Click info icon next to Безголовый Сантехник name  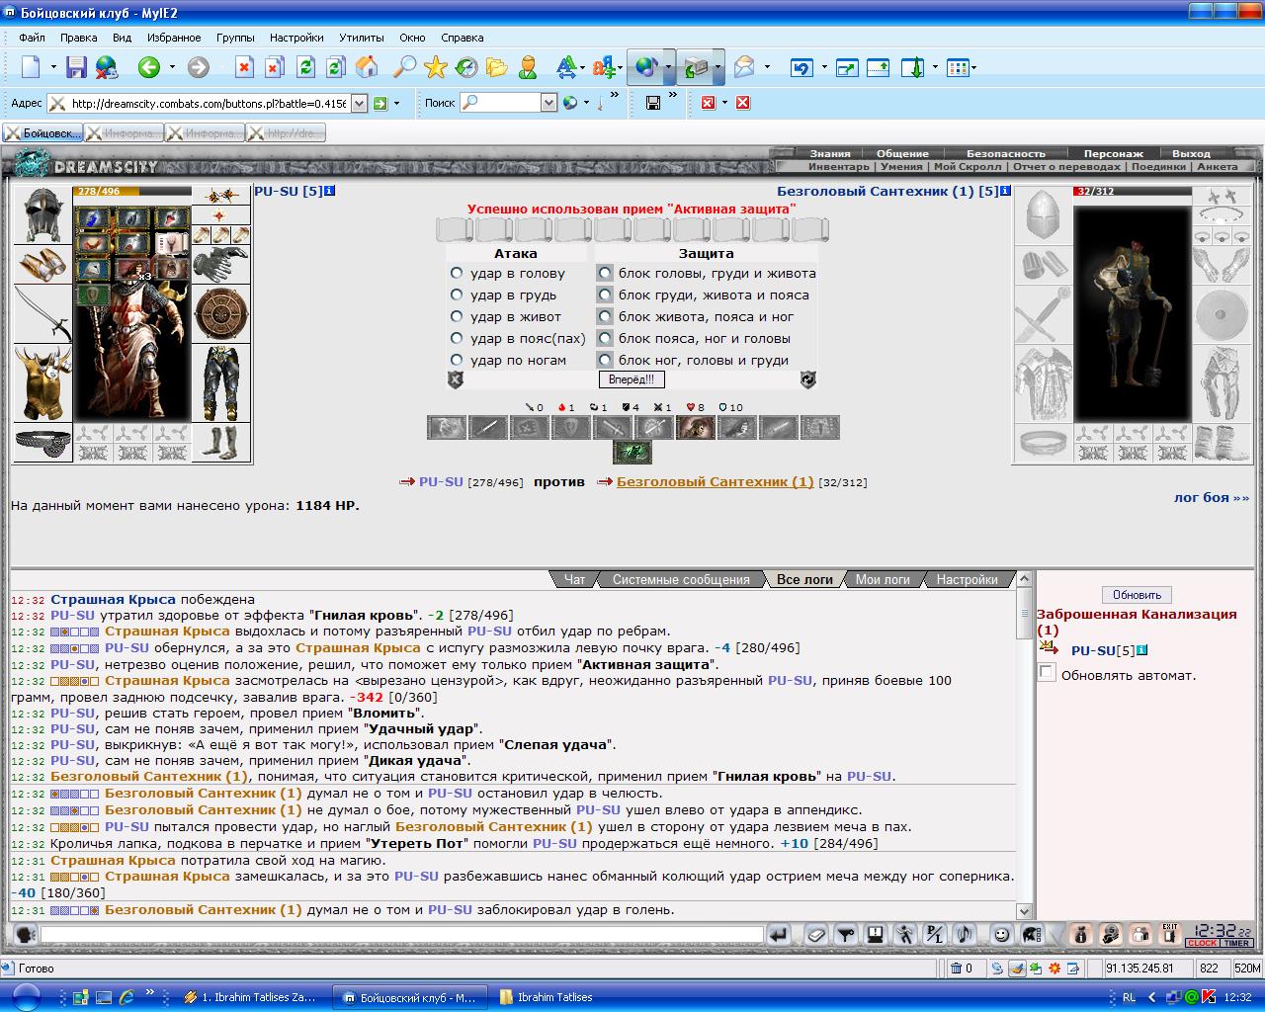coord(1005,191)
